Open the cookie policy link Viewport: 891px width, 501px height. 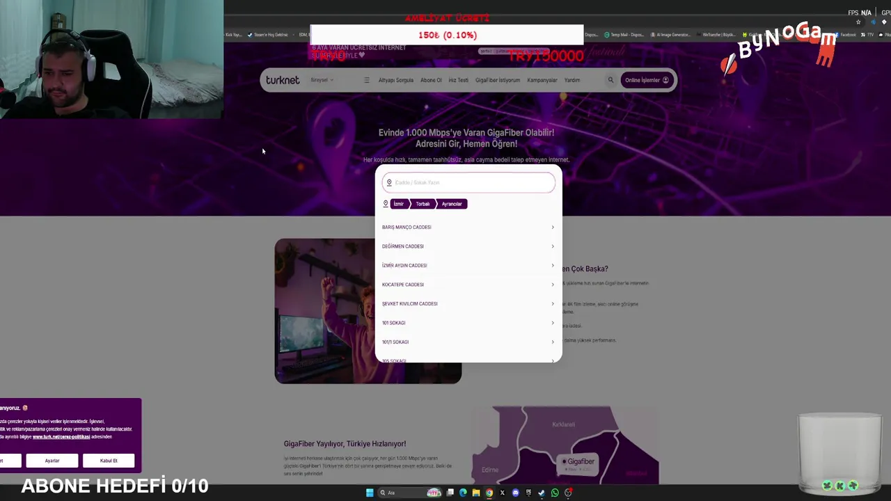pyautogui.click(x=61, y=437)
